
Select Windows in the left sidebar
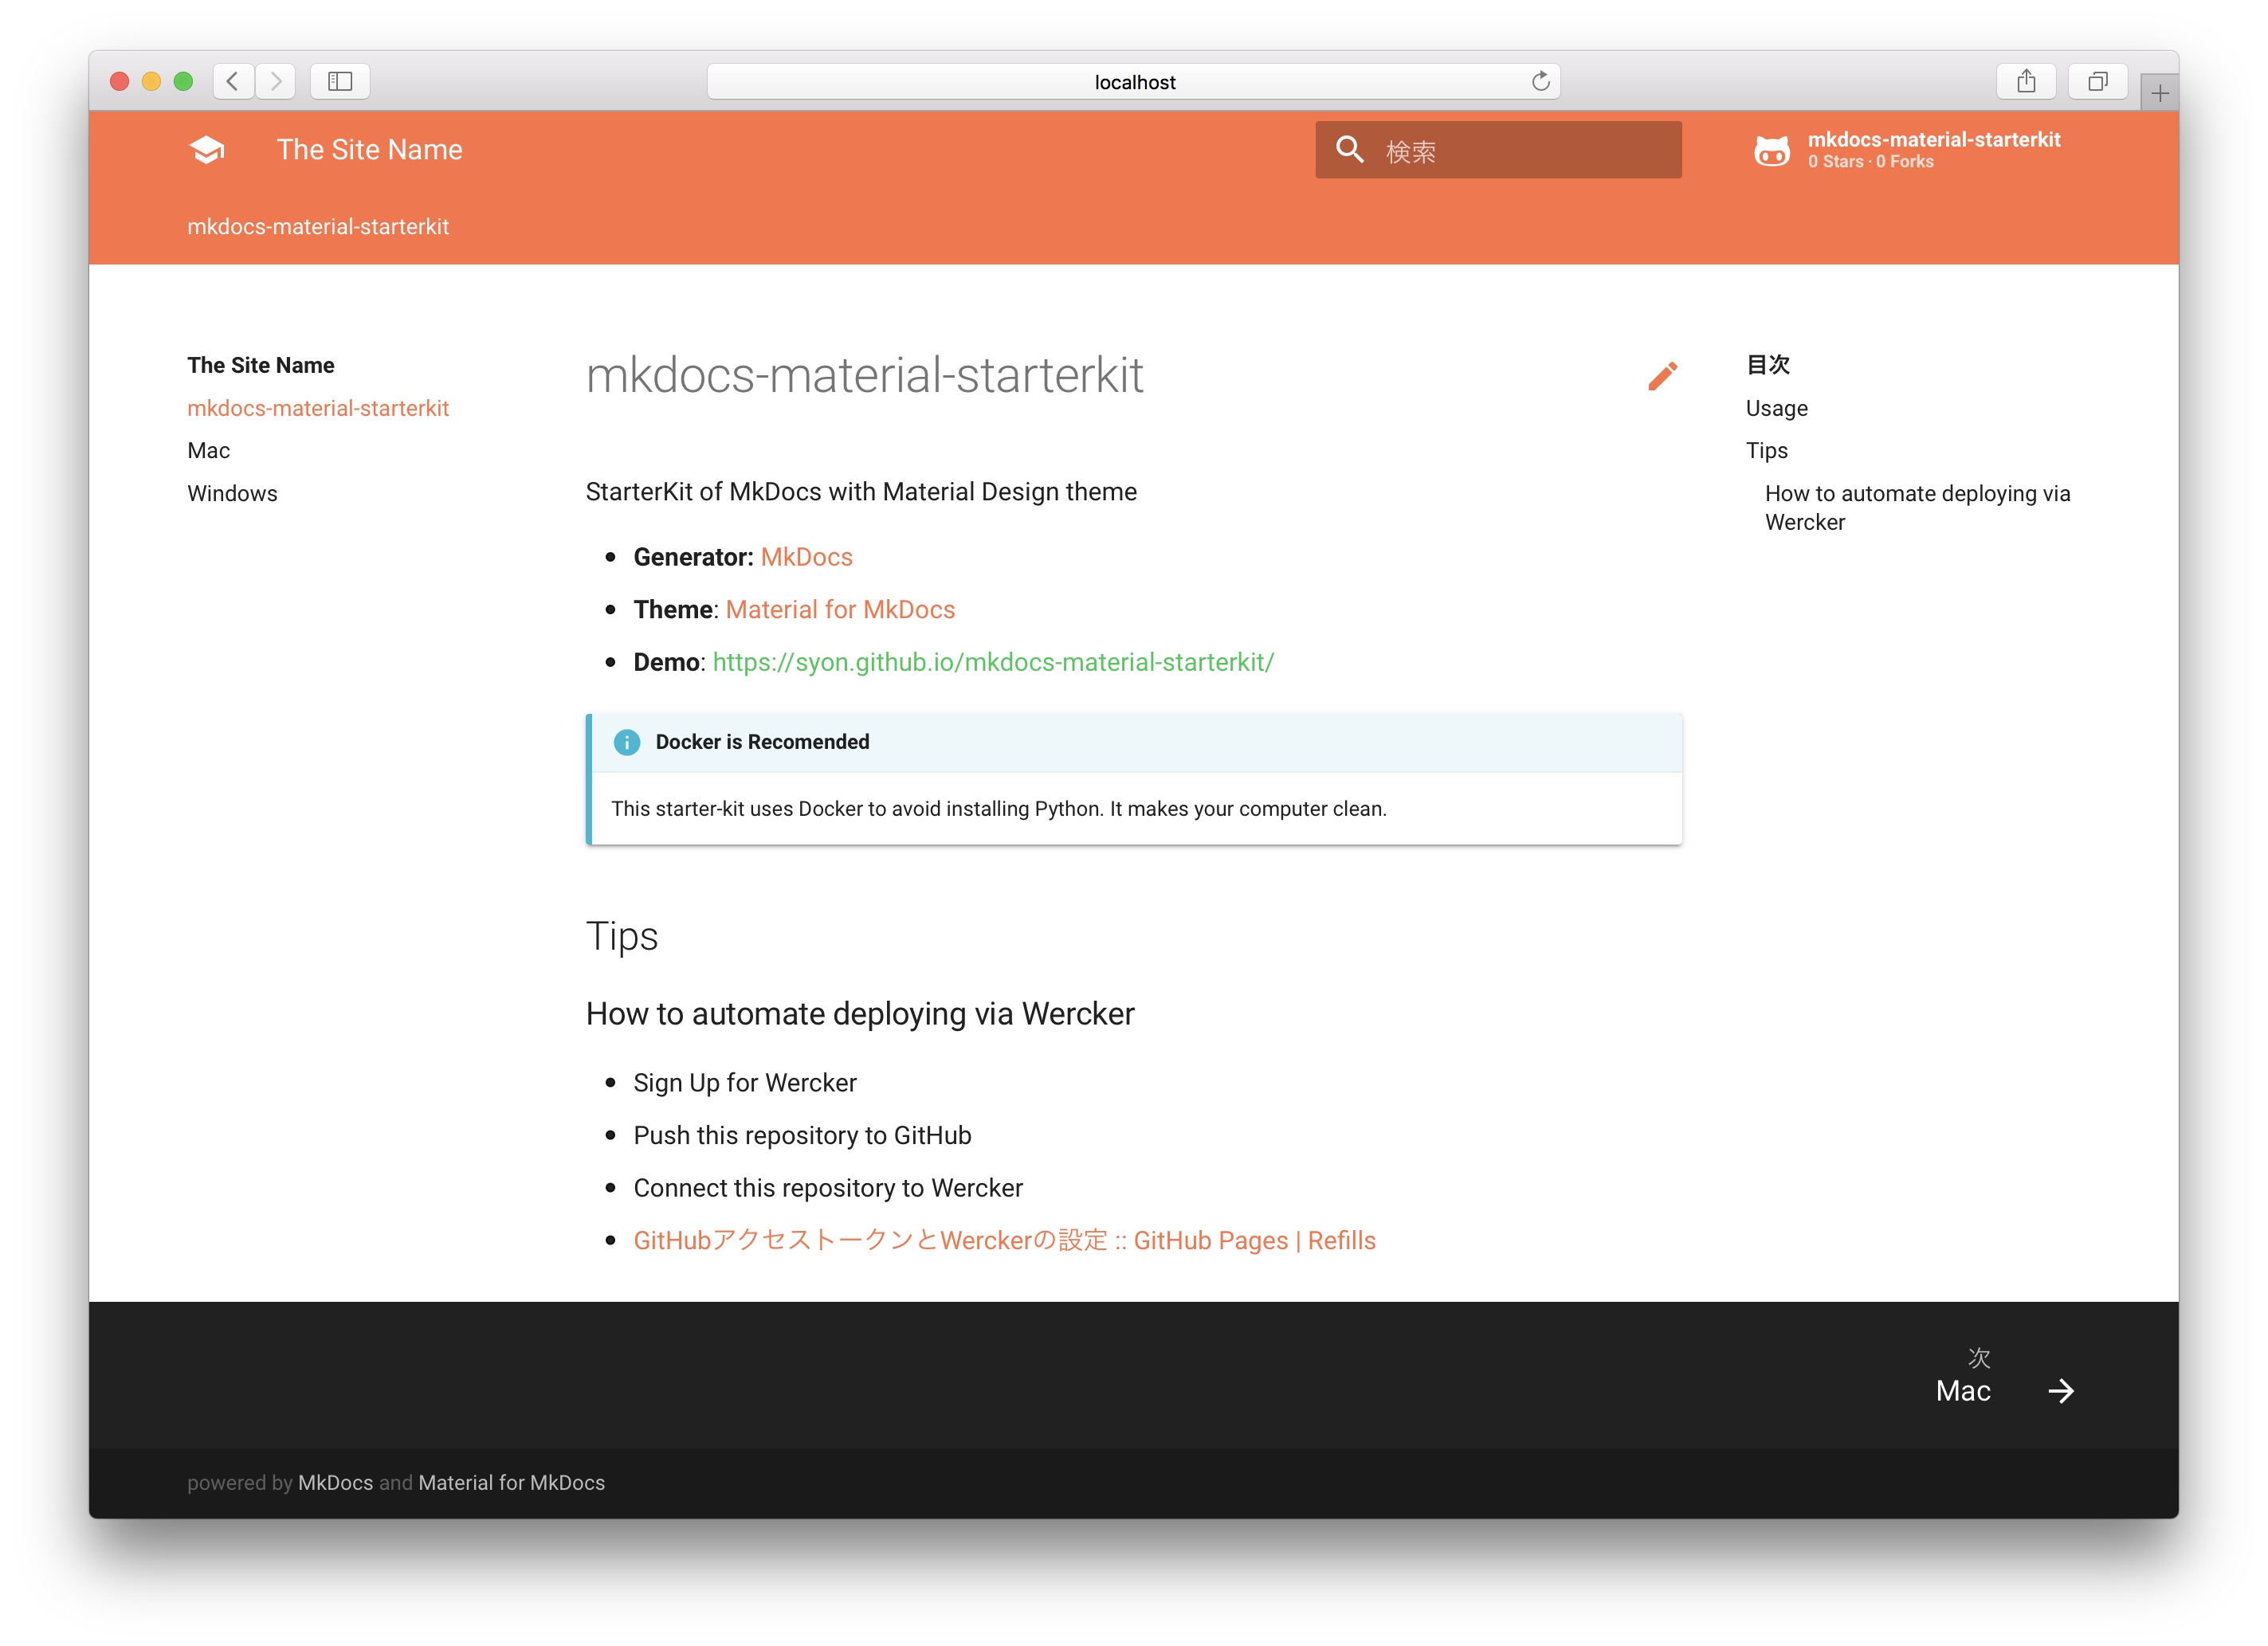point(232,493)
